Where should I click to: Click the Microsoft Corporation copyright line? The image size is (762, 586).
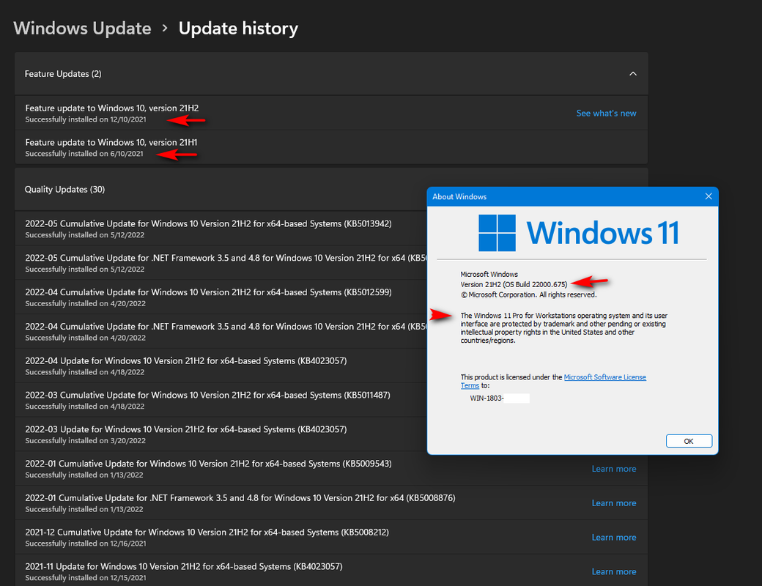point(528,294)
